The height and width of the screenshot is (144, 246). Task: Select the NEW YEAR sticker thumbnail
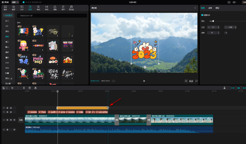pyautogui.click(x=68, y=45)
